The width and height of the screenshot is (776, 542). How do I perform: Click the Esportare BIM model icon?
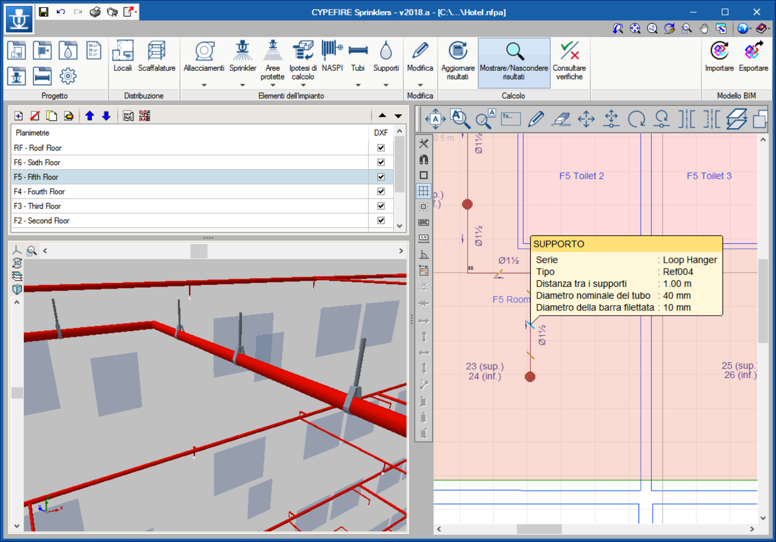753,56
